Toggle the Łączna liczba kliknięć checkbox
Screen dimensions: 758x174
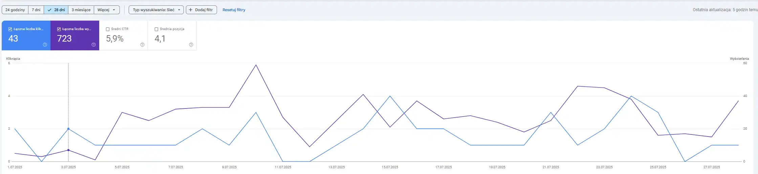[10, 29]
